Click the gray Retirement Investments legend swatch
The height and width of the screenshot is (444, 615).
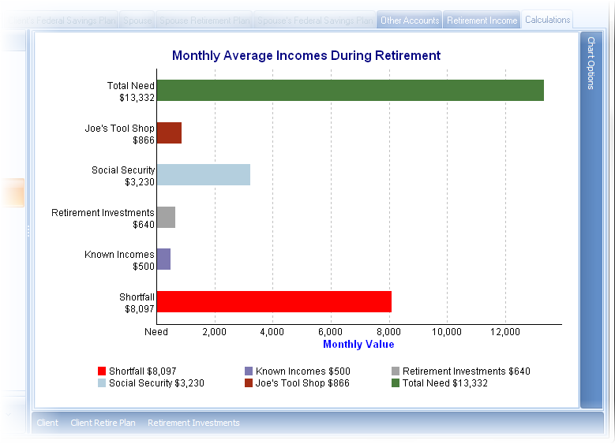coord(396,371)
